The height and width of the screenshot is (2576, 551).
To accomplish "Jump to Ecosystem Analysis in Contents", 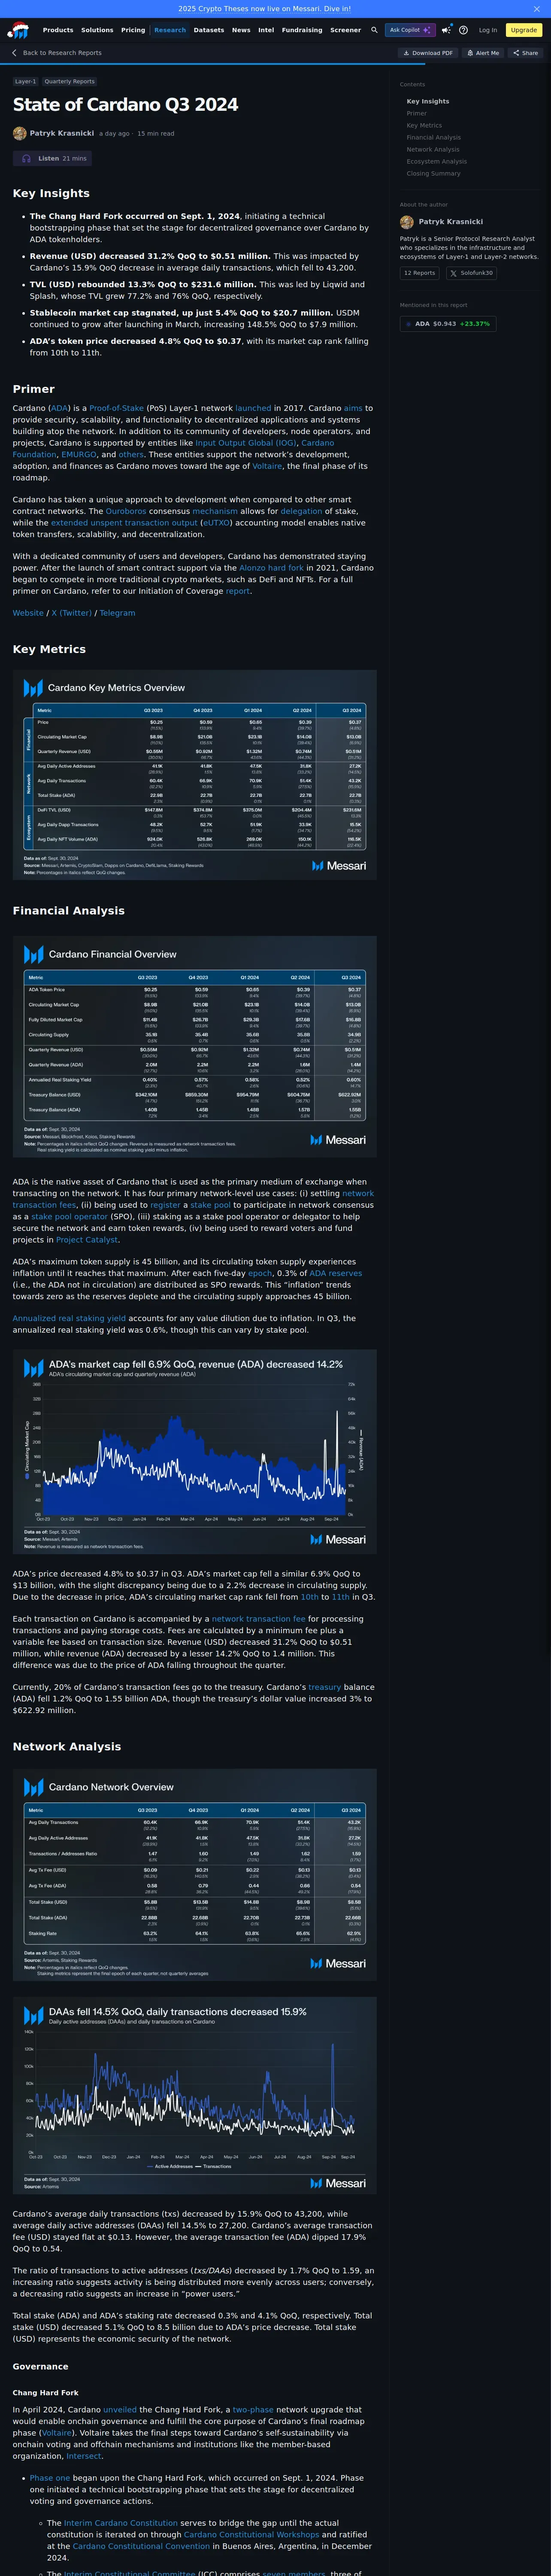I will tap(437, 161).
